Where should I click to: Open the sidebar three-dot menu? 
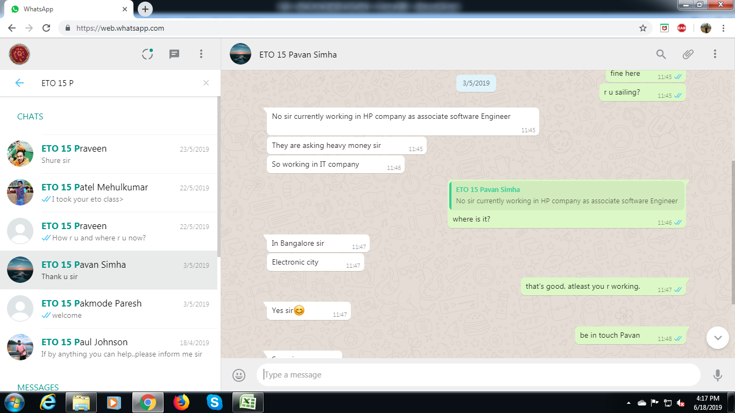(x=201, y=54)
